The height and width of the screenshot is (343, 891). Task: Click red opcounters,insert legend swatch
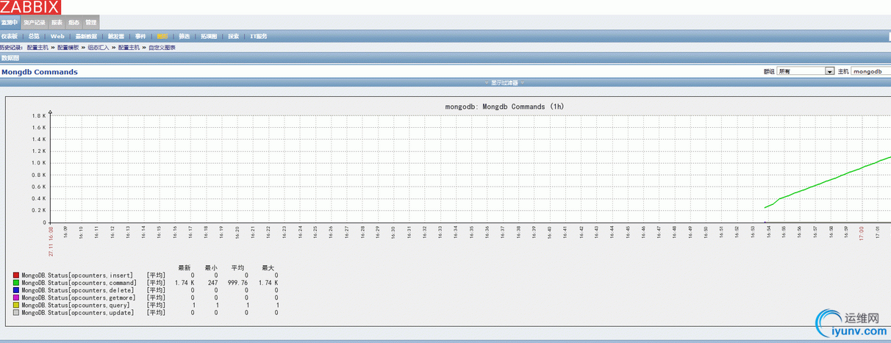[x=16, y=275]
